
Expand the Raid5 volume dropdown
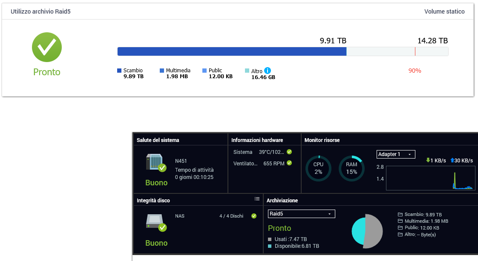[301, 214]
